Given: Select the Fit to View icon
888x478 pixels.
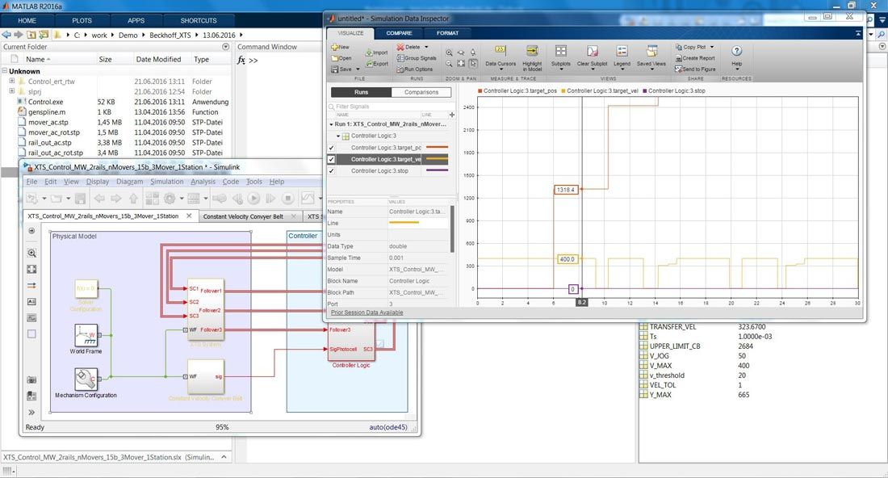Looking at the screenshot, I should pos(463,63).
